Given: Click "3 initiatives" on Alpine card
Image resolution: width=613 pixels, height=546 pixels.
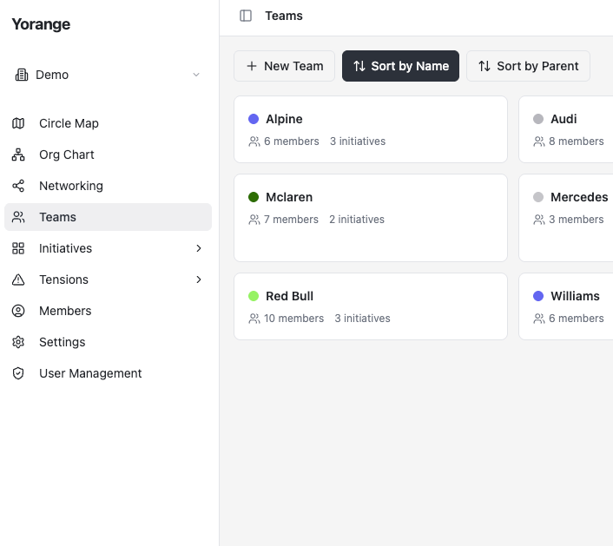Looking at the screenshot, I should coord(358,141).
